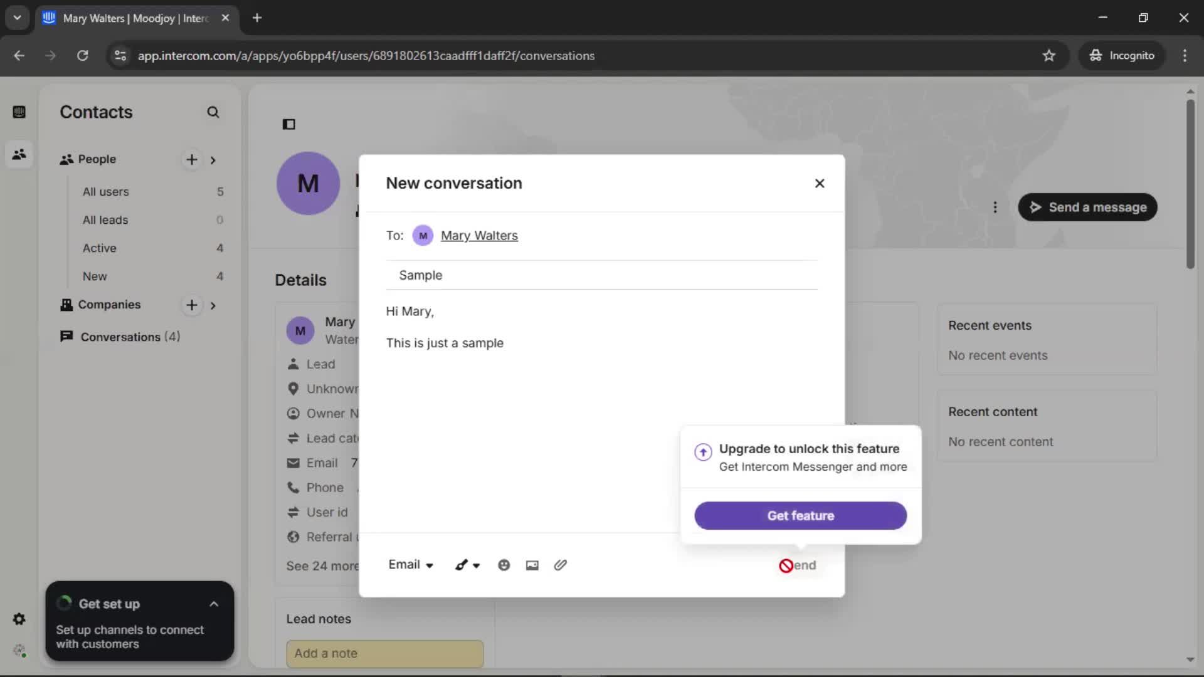This screenshot has width=1204, height=677.
Task: Open Email channel dropdown
Action: point(411,565)
